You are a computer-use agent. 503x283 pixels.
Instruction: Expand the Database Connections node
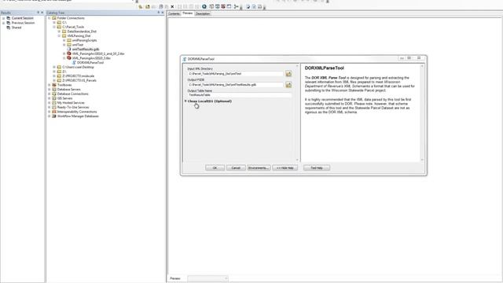(50, 94)
